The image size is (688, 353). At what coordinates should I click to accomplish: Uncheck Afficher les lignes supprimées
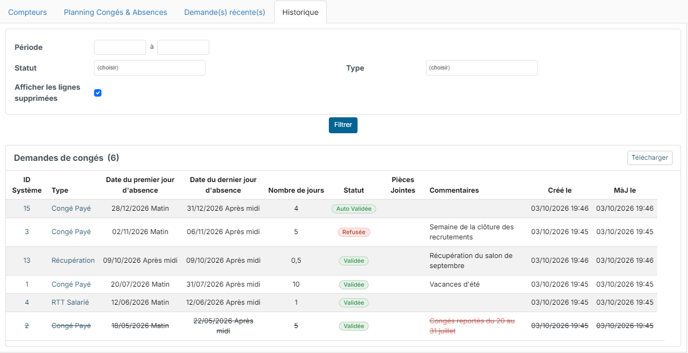click(x=98, y=93)
